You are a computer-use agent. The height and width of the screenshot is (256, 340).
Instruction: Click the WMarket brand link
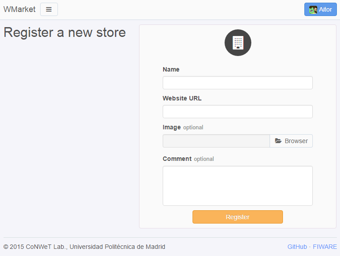pos(20,9)
